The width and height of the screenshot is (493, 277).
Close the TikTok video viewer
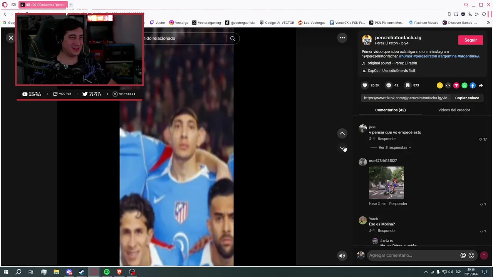(x=11, y=38)
